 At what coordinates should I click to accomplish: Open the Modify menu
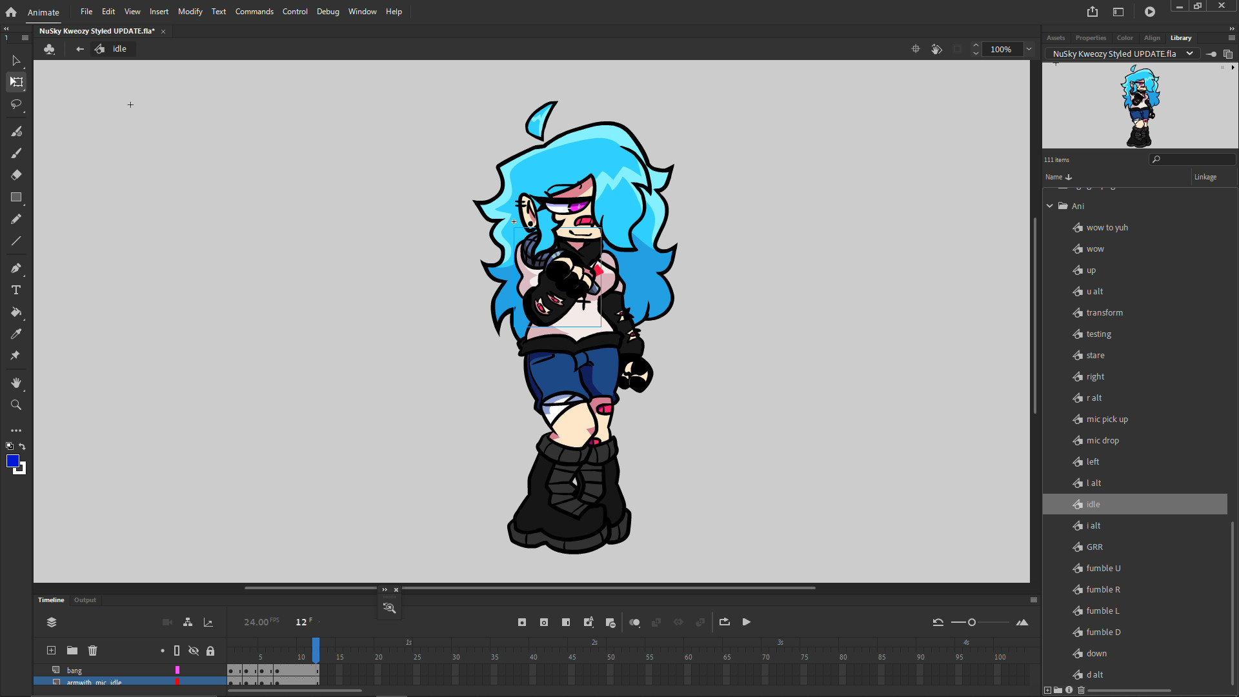pos(190,11)
